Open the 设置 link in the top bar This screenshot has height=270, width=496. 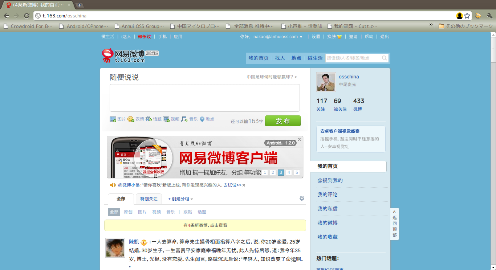point(316,37)
